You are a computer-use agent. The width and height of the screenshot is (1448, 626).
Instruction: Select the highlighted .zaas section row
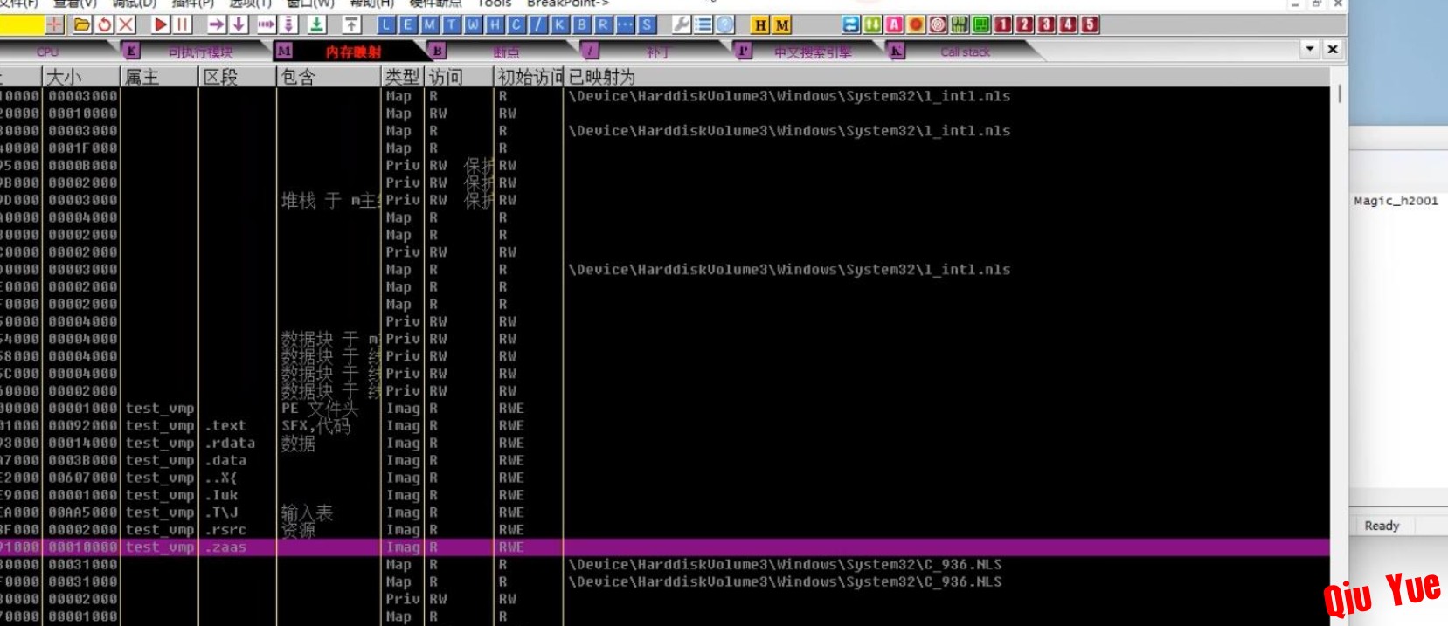tap(664, 547)
